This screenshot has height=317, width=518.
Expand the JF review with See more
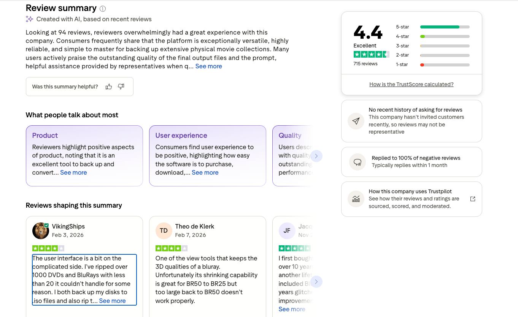[292, 309]
